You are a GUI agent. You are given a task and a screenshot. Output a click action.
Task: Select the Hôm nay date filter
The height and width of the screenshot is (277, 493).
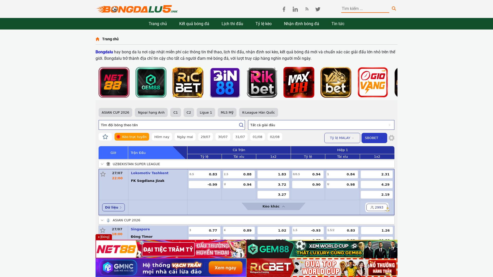pos(162,137)
